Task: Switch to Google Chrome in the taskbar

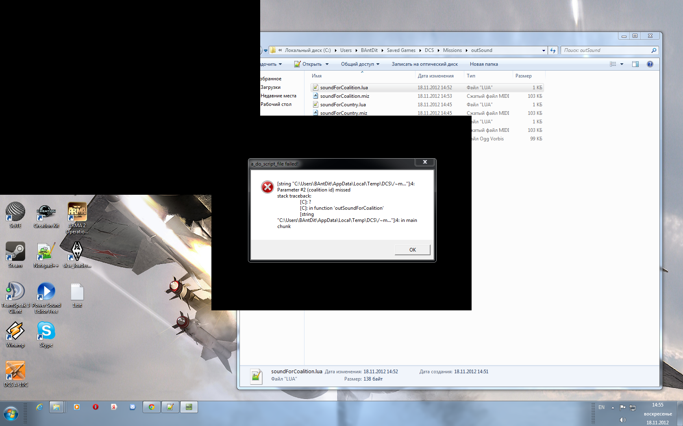Action: [x=152, y=407]
